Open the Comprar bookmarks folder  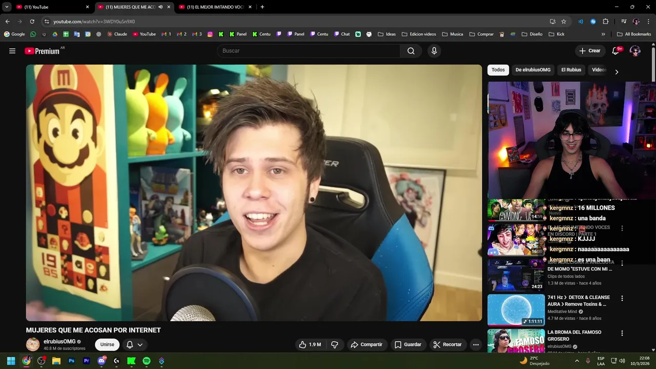pos(481,34)
